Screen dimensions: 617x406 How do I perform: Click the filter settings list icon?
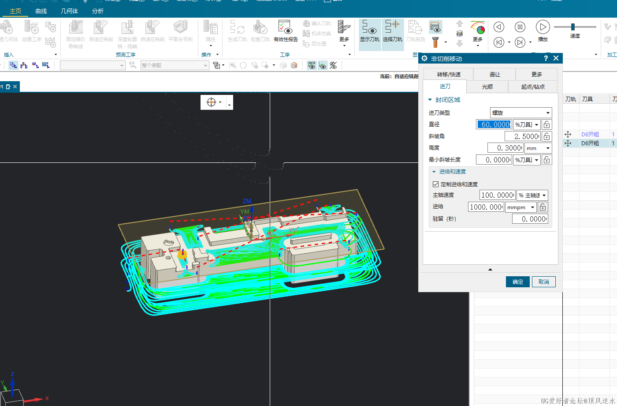click(x=216, y=65)
